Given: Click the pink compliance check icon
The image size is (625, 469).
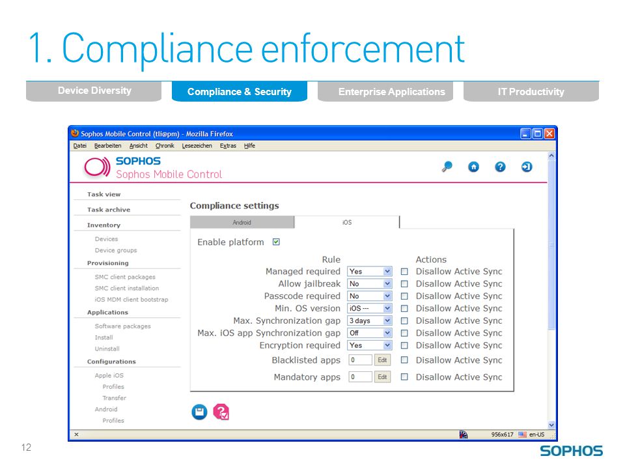Looking at the screenshot, I should 221,412.
